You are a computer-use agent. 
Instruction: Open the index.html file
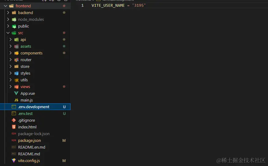pos(27,127)
